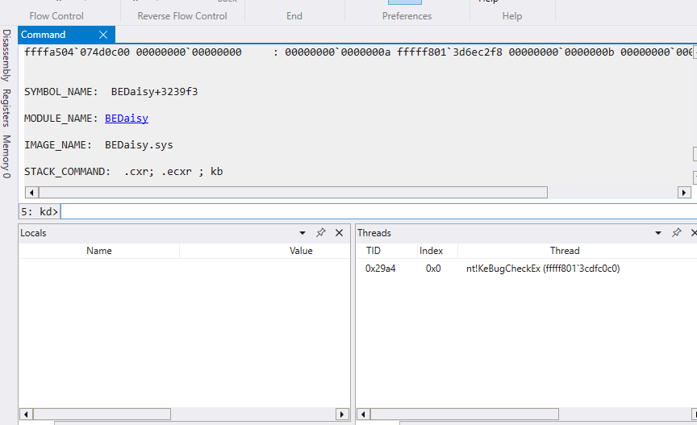
Task: Click the Name column header in Locals
Action: point(99,251)
